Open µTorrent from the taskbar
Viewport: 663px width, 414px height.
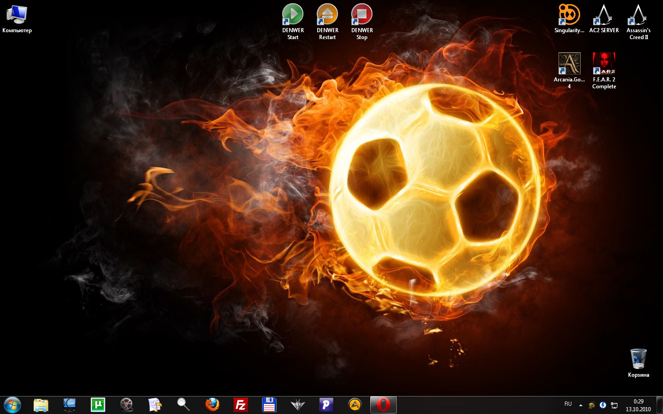(98, 405)
